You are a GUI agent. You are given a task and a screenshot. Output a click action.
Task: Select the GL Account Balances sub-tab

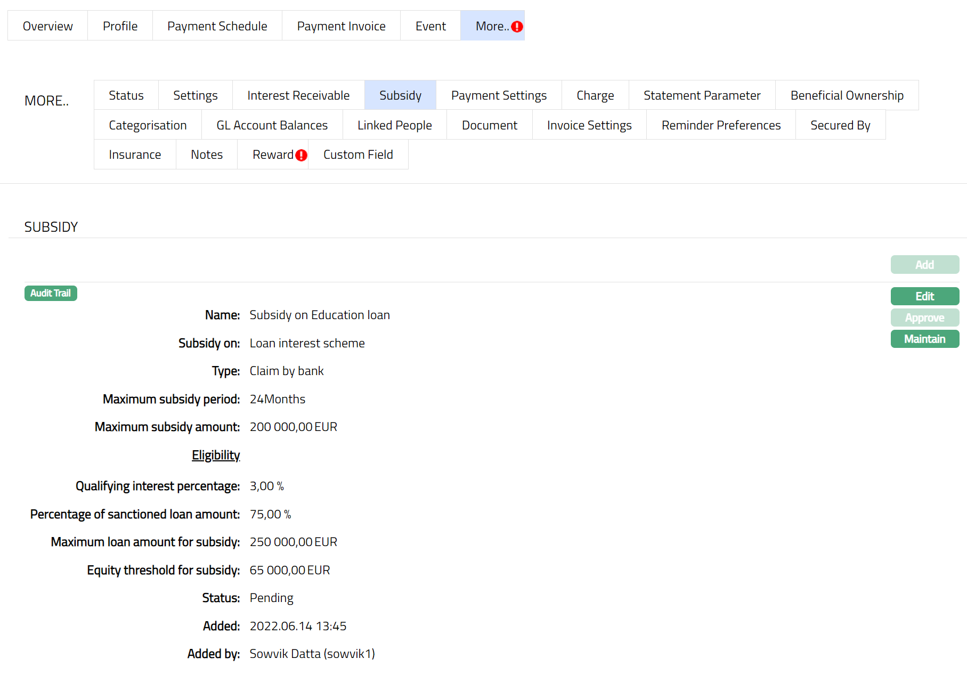[272, 125]
